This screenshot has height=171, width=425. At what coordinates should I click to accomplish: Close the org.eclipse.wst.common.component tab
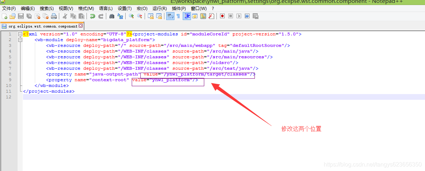[x=80, y=26]
